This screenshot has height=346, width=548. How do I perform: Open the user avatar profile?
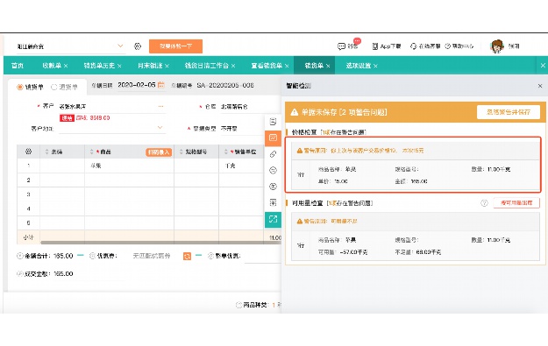497,46
